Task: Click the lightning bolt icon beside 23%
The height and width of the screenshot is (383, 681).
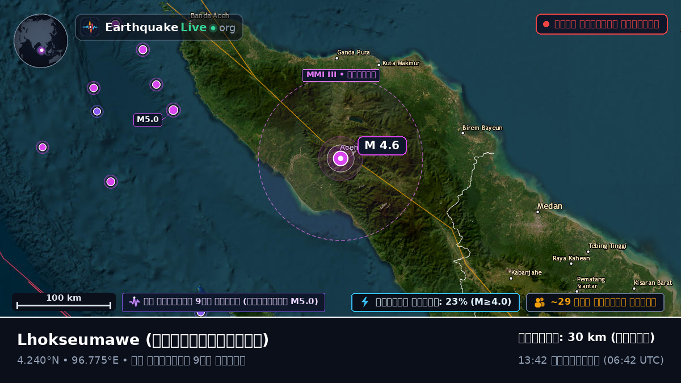Action: click(x=365, y=302)
